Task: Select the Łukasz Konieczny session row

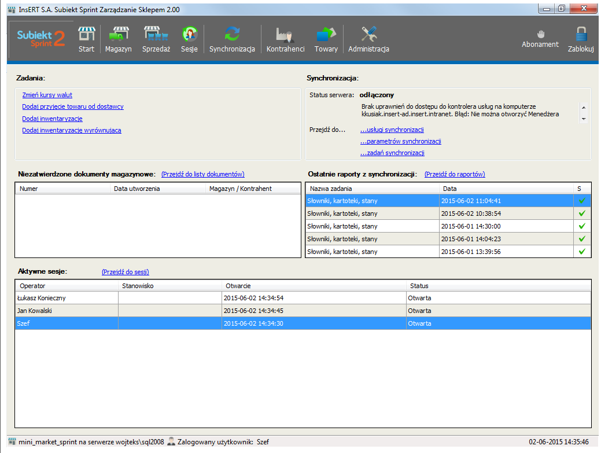Action: (303, 298)
